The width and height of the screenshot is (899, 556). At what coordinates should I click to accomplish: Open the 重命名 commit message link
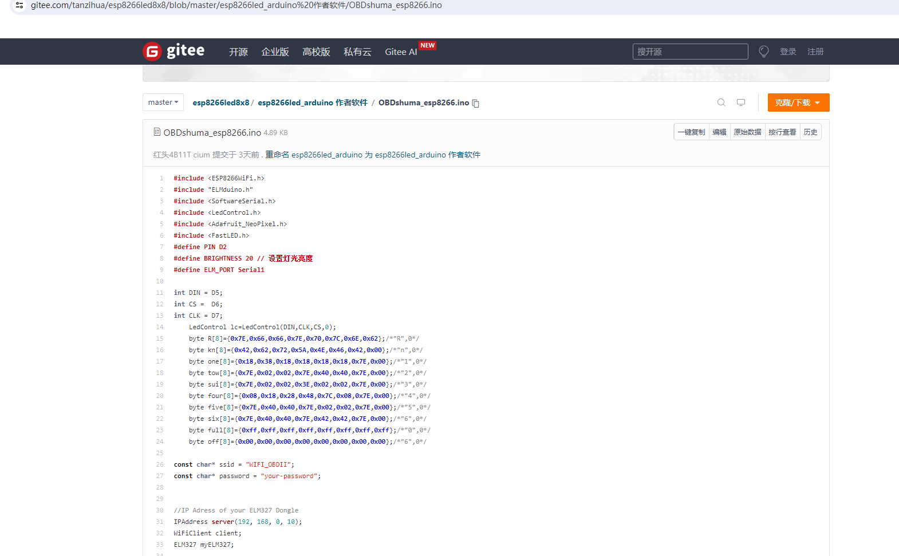(x=373, y=155)
